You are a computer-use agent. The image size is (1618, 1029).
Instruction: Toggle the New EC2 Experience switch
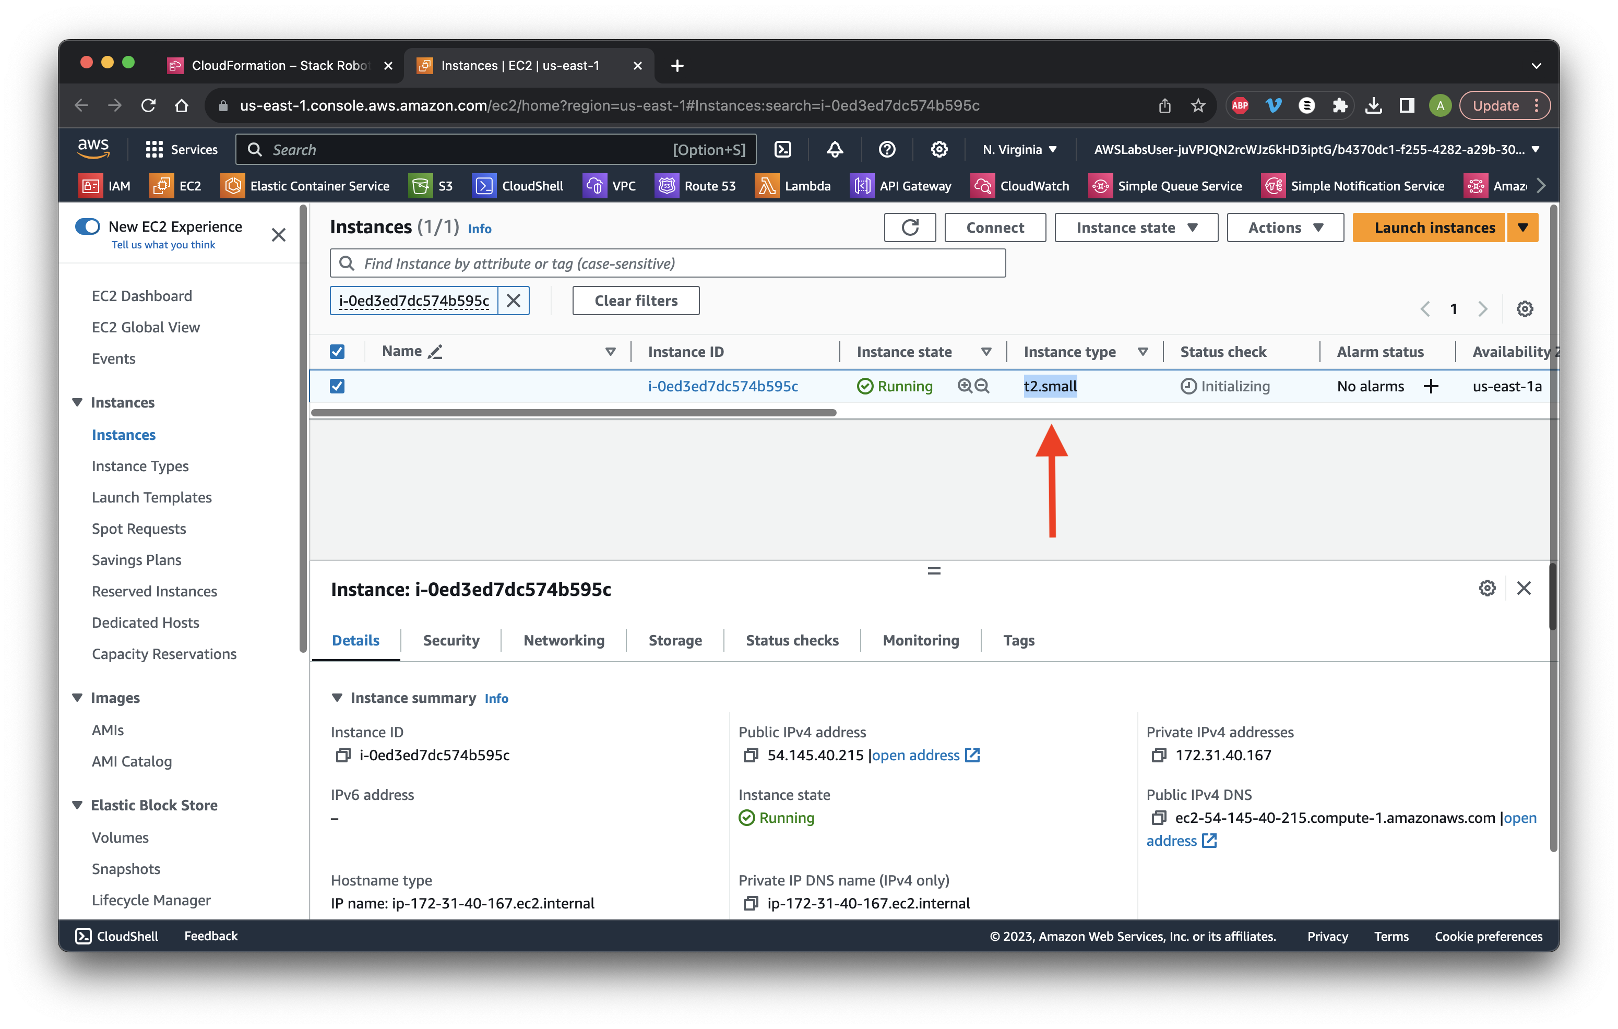click(87, 226)
